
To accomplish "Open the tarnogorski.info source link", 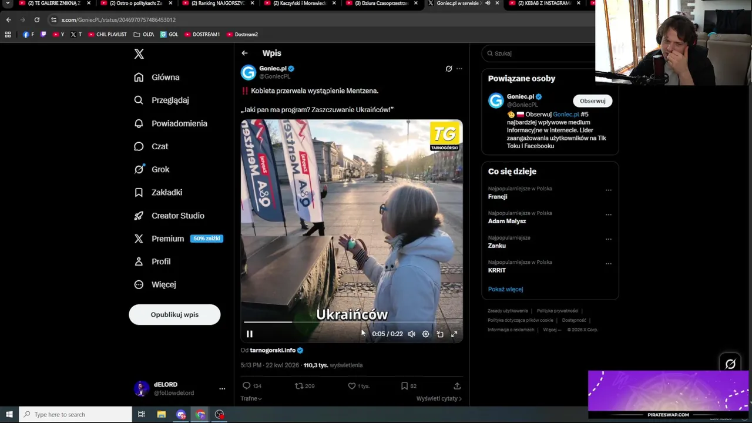I will [x=273, y=350].
